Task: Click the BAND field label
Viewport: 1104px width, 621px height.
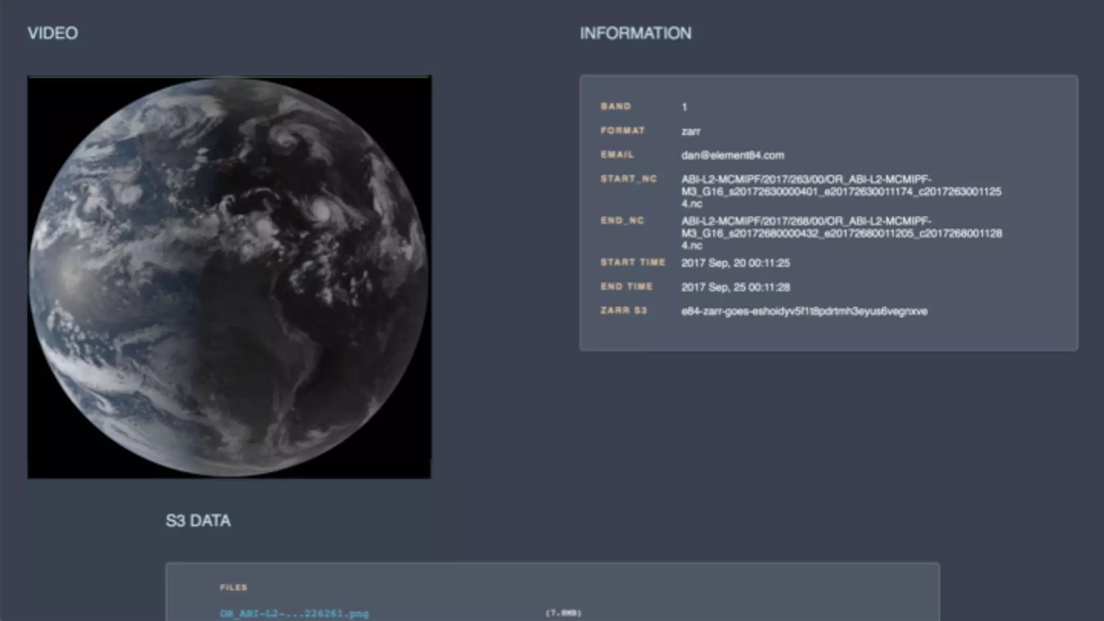Action: tap(616, 106)
